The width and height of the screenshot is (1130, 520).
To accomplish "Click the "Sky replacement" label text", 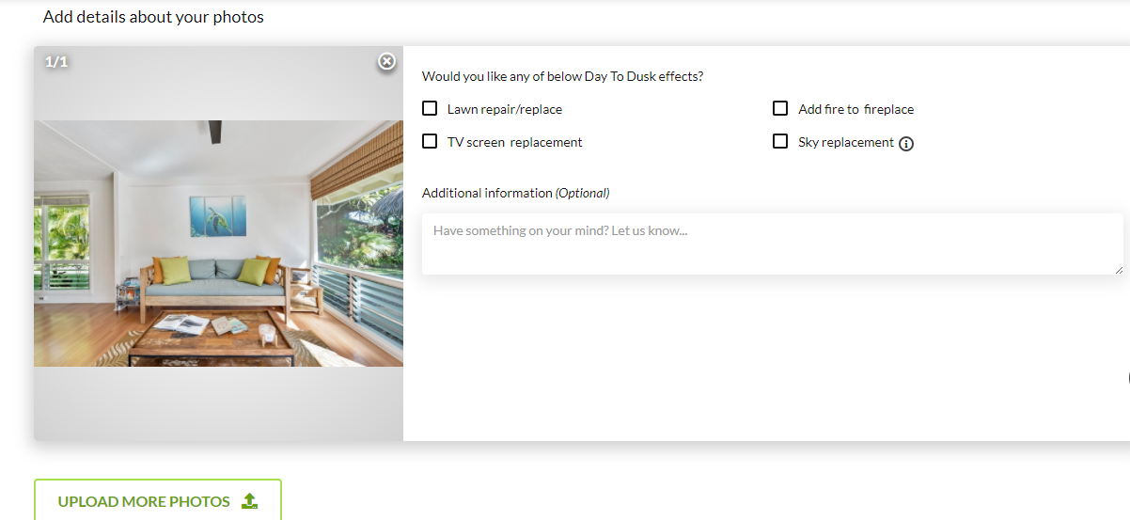I will (846, 142).
